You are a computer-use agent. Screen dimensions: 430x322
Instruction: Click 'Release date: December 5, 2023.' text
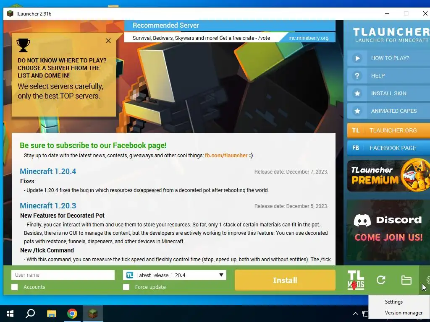coord(291,206)
